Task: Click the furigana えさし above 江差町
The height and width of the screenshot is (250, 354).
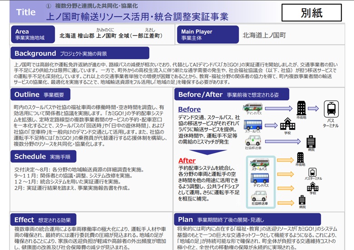Action: [x=150, y=30]
